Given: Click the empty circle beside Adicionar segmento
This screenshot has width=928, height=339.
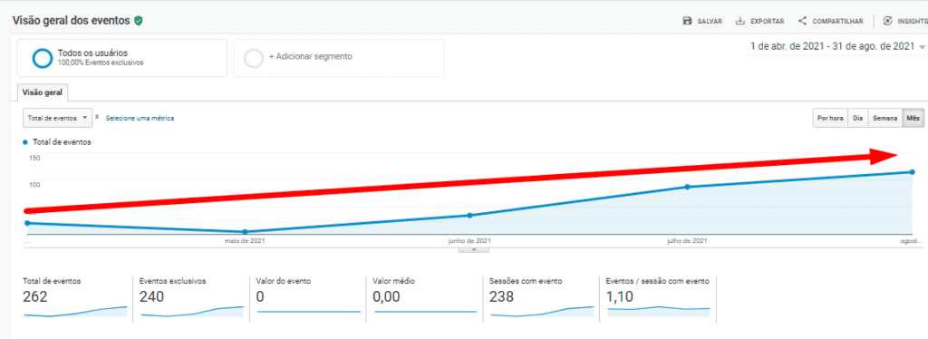Looking at the screenshot, I should coord(254,58).
